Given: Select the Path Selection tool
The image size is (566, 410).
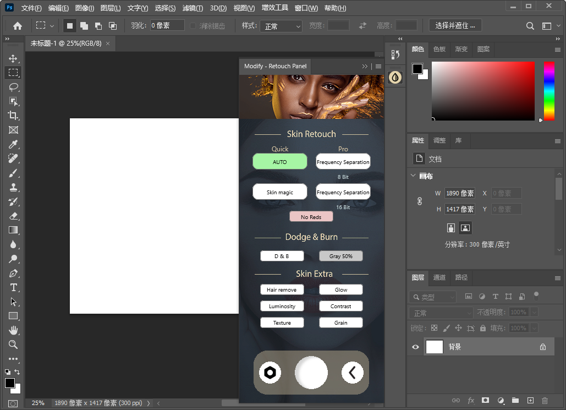Looking at the screenshot, I should (13, 302).
